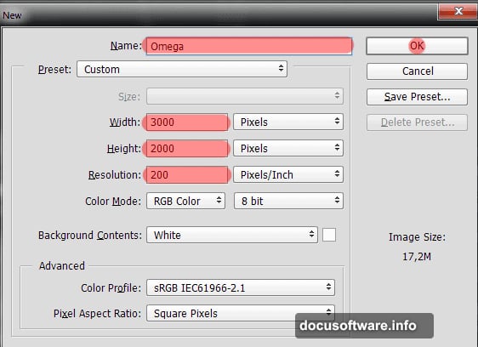Click the Background Contents label

click(90, 236)
